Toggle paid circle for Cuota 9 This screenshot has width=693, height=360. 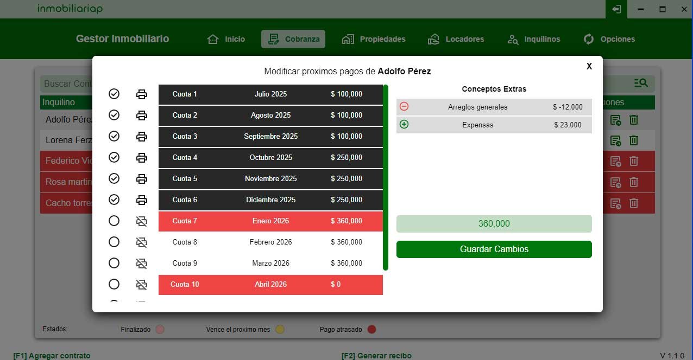point(114,263)
